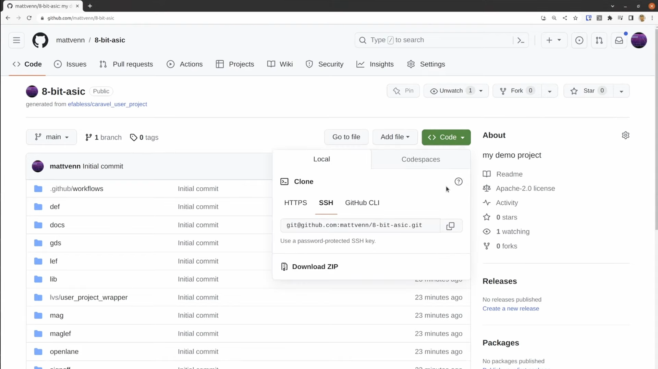Click Create a new release link
Screen dimensions: 658x369
(511, 308)
